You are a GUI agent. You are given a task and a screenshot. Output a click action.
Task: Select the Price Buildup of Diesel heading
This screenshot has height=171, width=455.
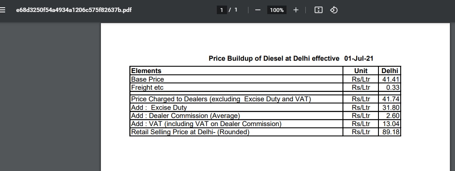pos(291,59)
